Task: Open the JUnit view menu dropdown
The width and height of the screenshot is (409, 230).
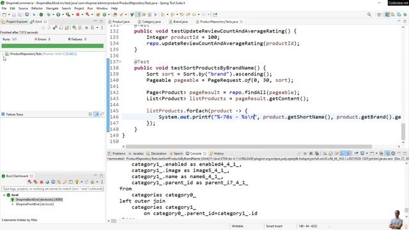Action: point(102,27)
